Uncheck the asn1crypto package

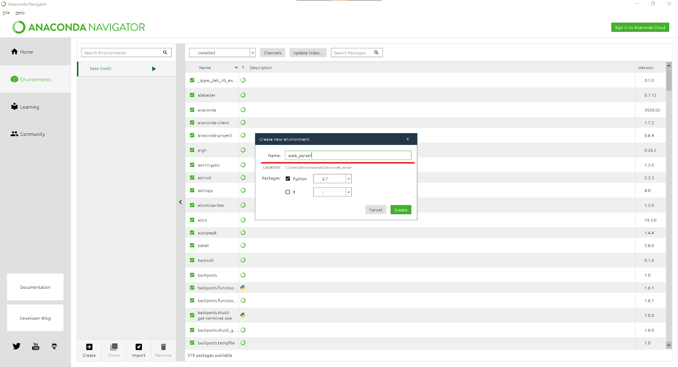192,165
